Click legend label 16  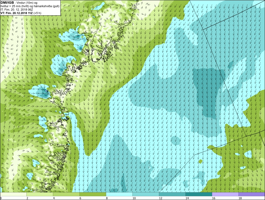214,198
